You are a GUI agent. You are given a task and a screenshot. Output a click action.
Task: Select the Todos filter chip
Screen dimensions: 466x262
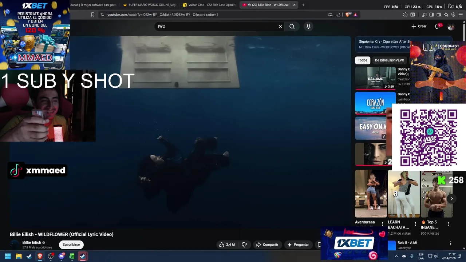coord(363,60)
